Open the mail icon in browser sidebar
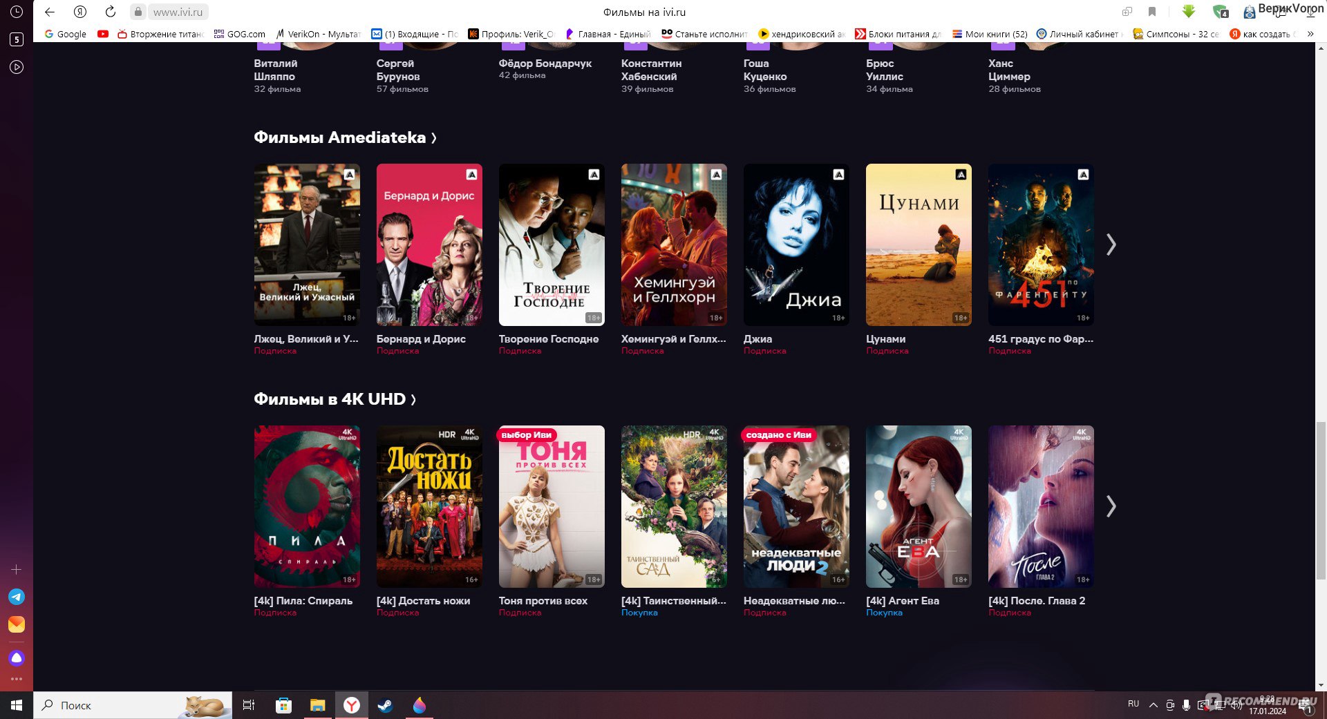Viewport: 1327px width, 719px height. pos(17,624)
